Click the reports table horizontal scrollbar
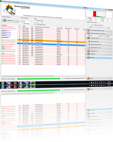Screen dimensions: 113x142 click(x=28, y=76)
